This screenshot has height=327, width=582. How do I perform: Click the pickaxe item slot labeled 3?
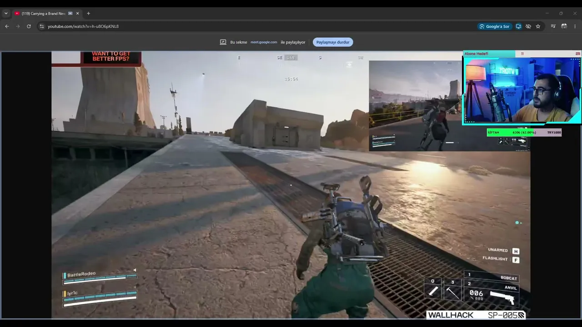(x=452, y=289)
